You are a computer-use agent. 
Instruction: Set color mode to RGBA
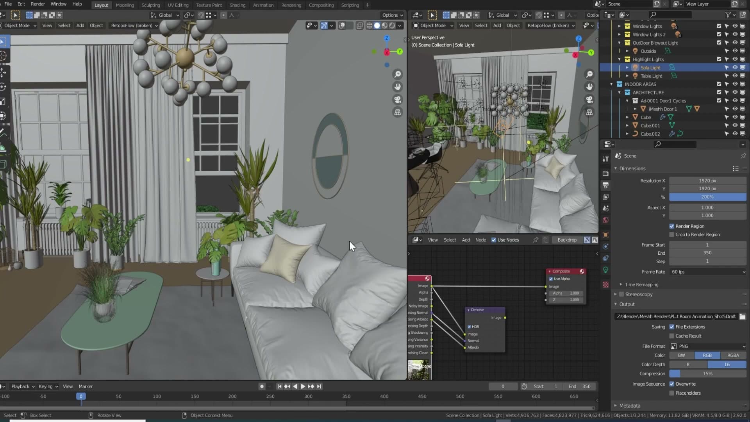point(733,356)
